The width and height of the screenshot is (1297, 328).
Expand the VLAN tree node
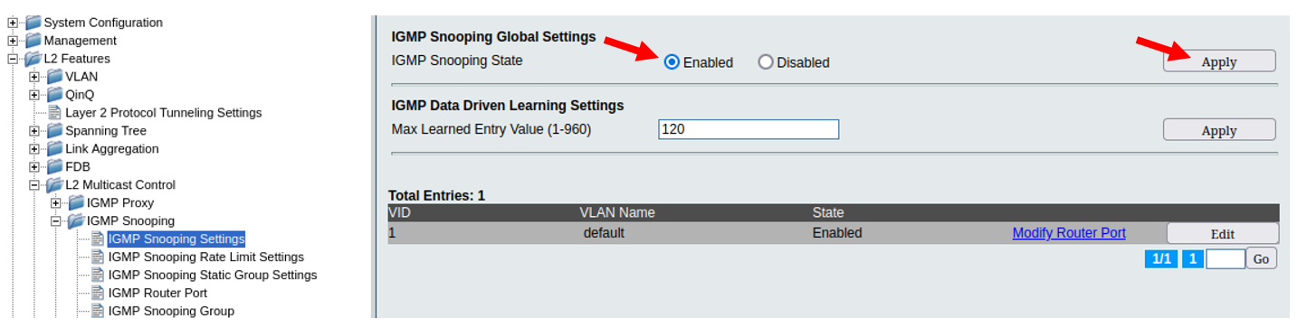(x=34, y=77)
